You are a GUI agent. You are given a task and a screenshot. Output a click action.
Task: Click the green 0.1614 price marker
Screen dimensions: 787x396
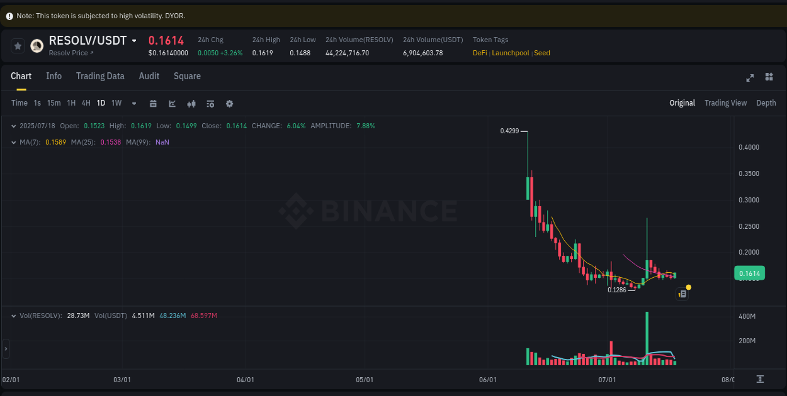tap(749, 273)
